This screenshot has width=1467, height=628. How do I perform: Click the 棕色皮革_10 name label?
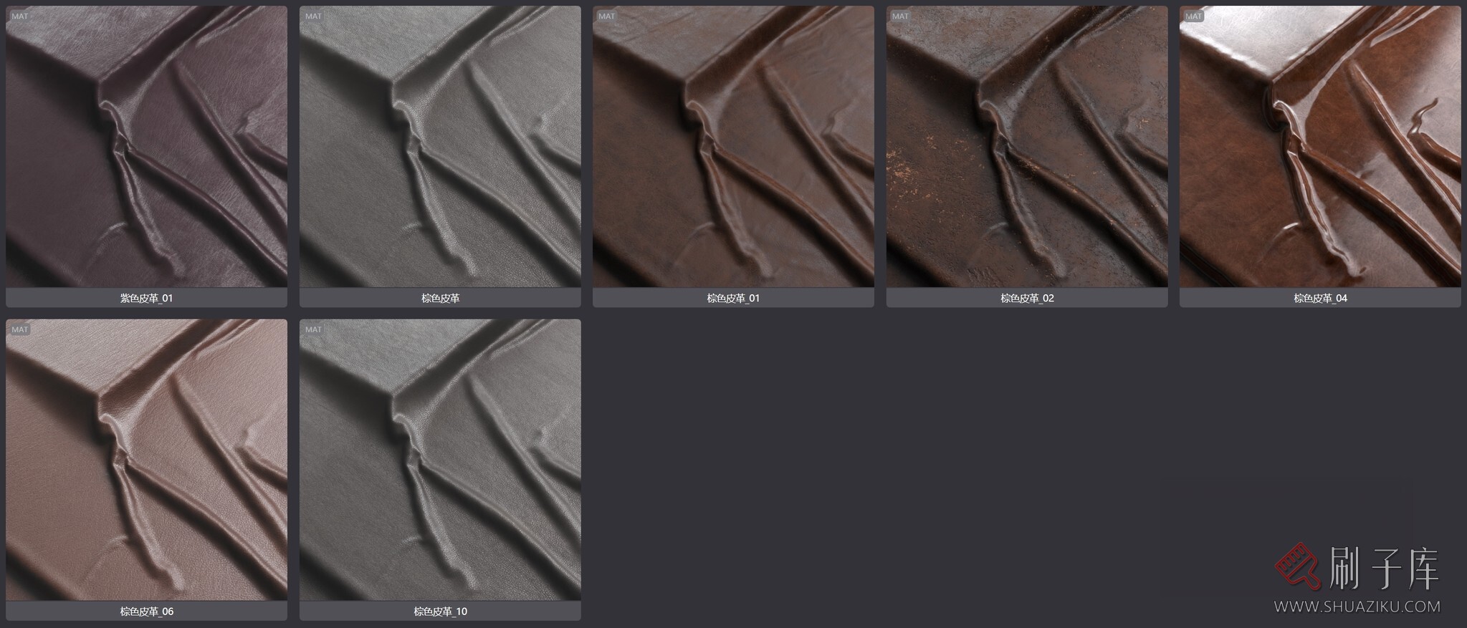(x=440, y=612)
